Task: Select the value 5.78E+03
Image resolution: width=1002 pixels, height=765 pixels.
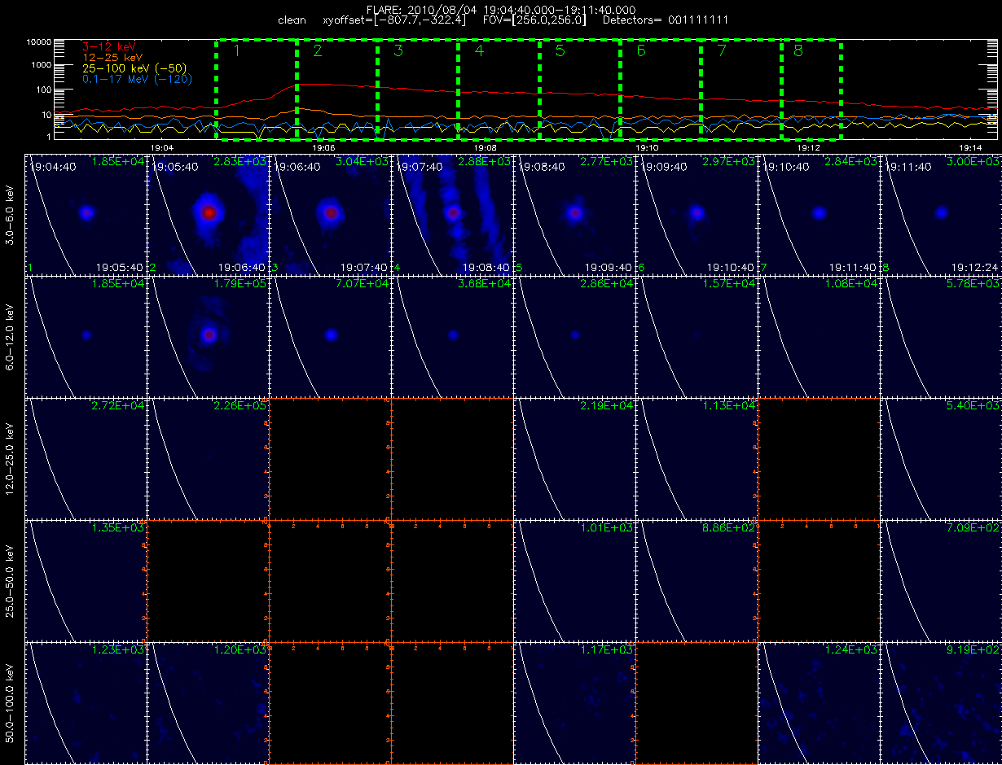Action: [973, 283]
